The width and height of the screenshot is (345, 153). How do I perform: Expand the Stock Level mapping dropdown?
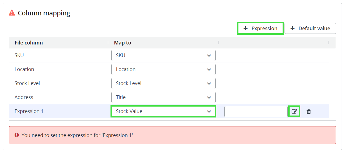point(163,83)
